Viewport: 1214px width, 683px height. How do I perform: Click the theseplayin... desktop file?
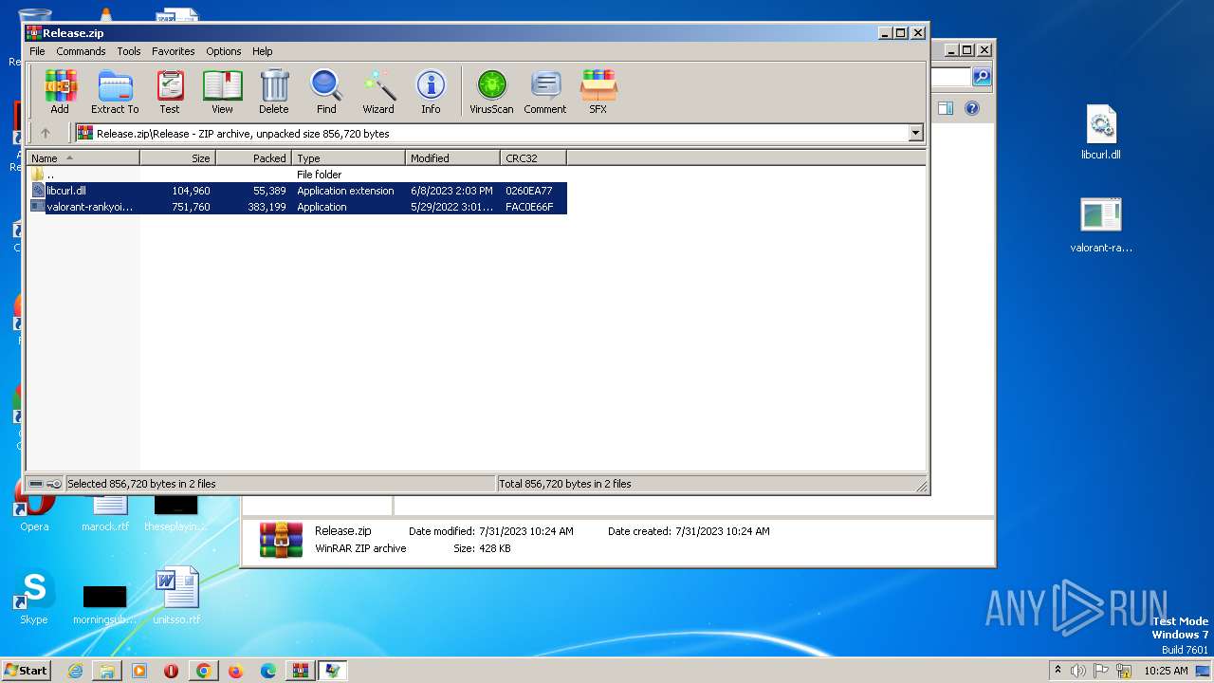coord(176,512)
